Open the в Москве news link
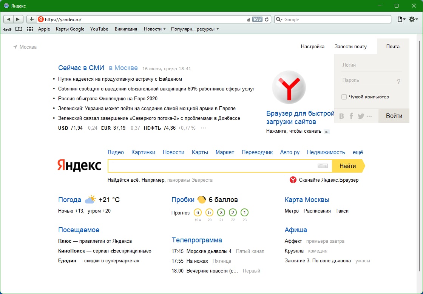 click(123, 68)
